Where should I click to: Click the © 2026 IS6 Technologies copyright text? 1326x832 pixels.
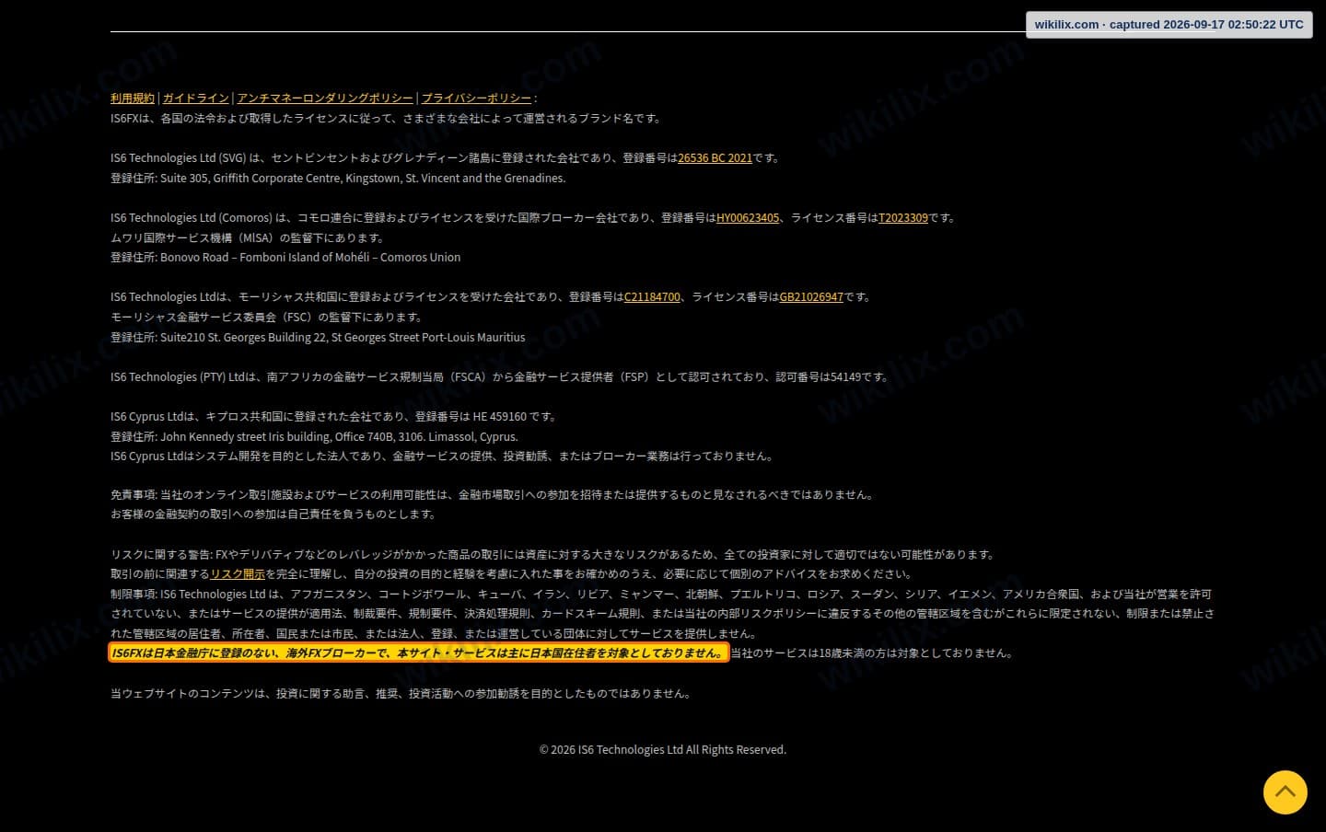(663, 750)
